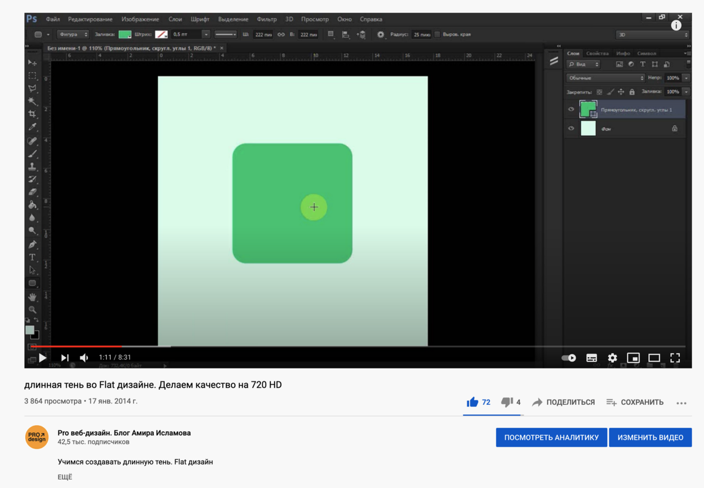Turn on subtitles in the player
This screenshot has width=704, height=488.
point(591,357)
